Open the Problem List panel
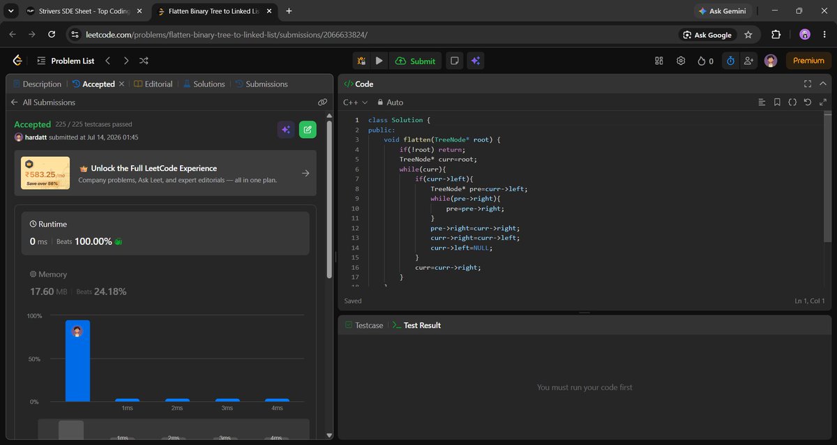The image size is (837, 445). 66,61
